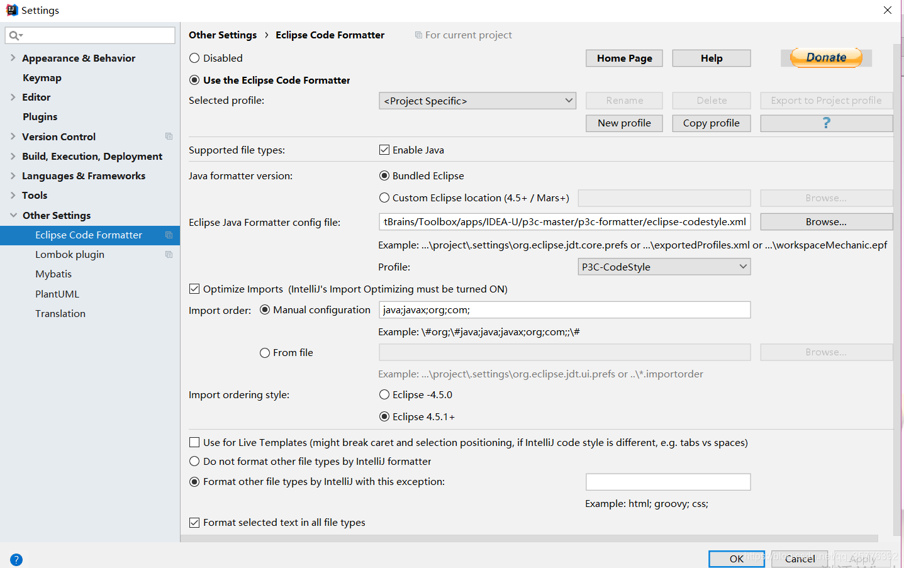
Task: Switch to the Mybatis settings page
Action: 53,274
